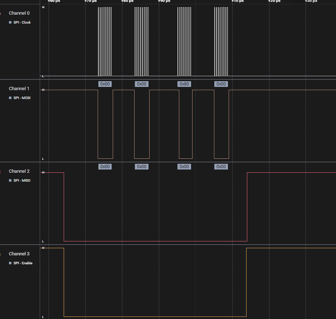Screen dimensions: 336x319
Task: Click the SPI - Clock analyzer label
Action: coord(22,23)
